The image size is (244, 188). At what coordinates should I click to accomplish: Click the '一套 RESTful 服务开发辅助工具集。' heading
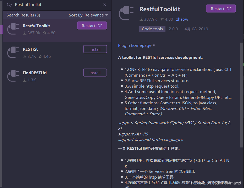(149, 148)
